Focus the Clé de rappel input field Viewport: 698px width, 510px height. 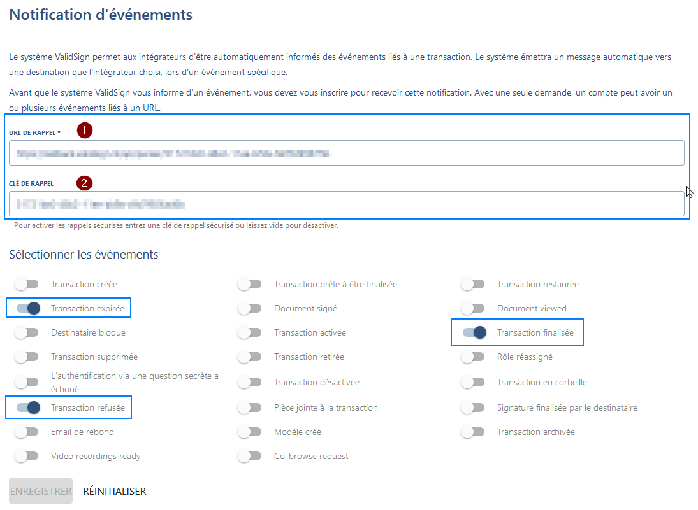point(346,204)
